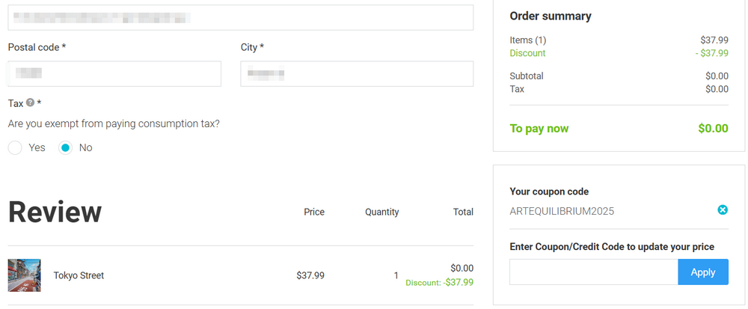Click the To pay now total label
The image size is (748, 309).
pos(539,128)
